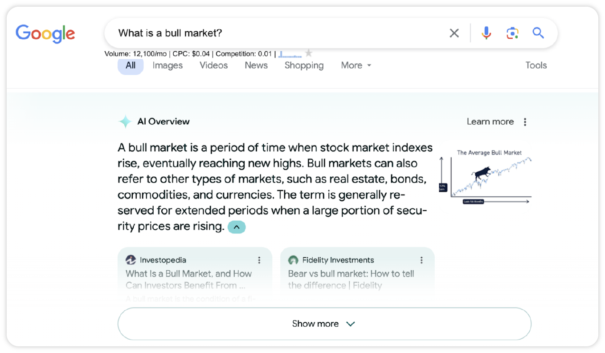This screenshot has height=353, width=605.
Task: Open Google Lens image search
Action: (512, 33)
